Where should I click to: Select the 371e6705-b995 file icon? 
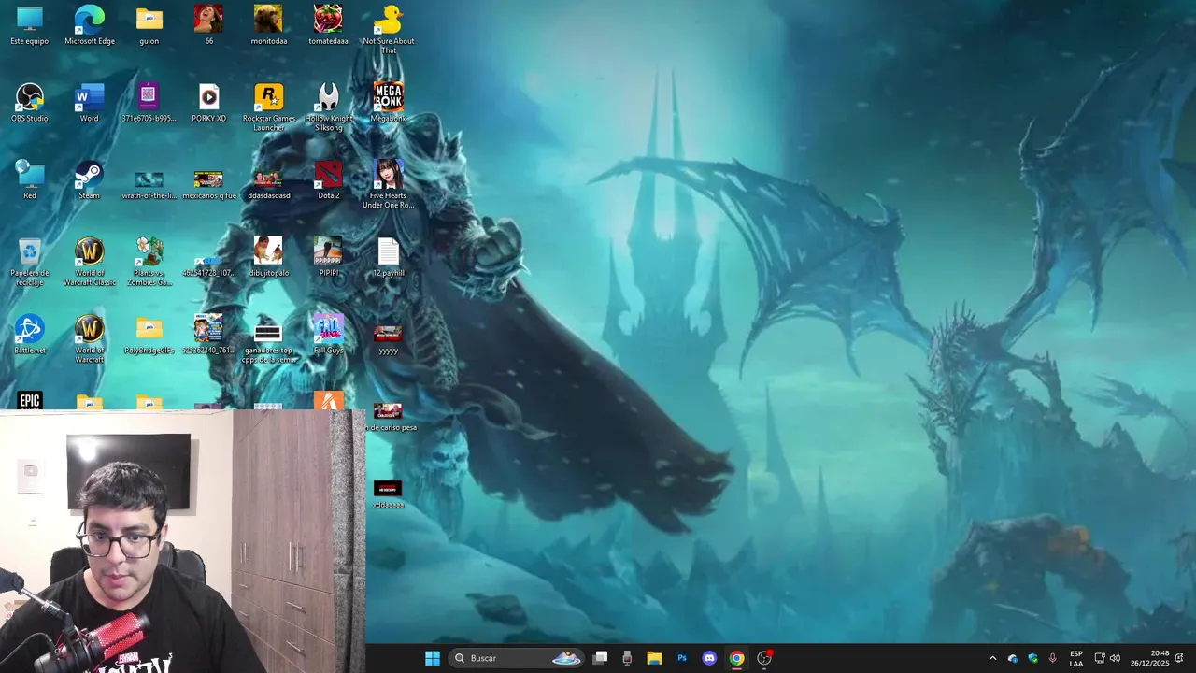click(149, 103)
